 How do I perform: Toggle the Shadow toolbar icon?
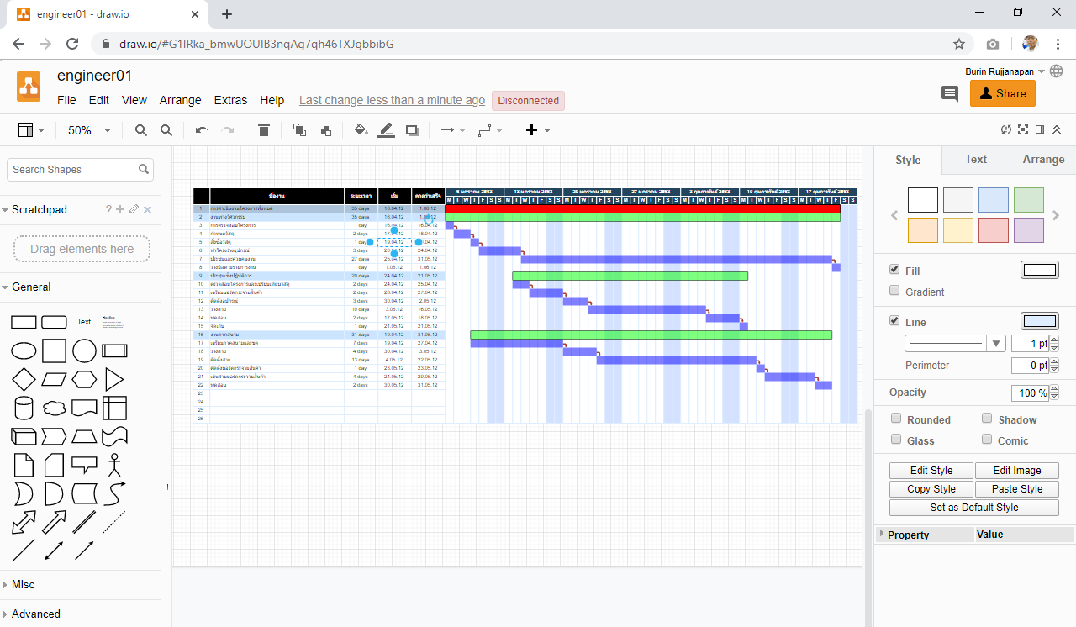[x=412, y=130]
